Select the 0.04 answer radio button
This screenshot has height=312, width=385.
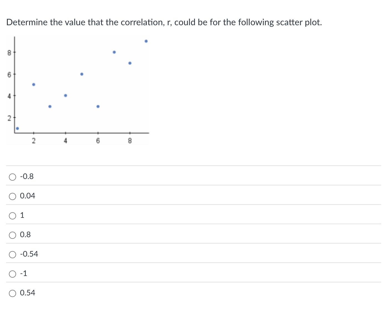click(12, 196)
